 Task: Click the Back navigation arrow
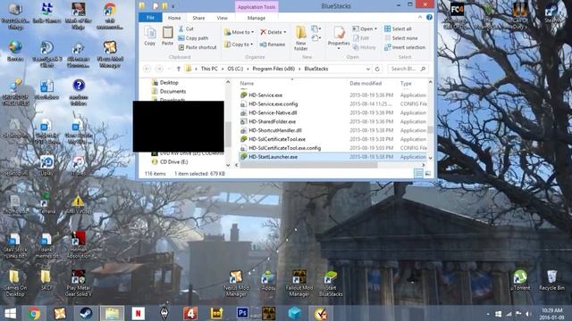tap(147, 69)
